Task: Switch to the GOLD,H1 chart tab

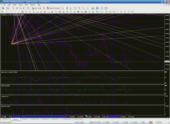Action: point(25,119)
